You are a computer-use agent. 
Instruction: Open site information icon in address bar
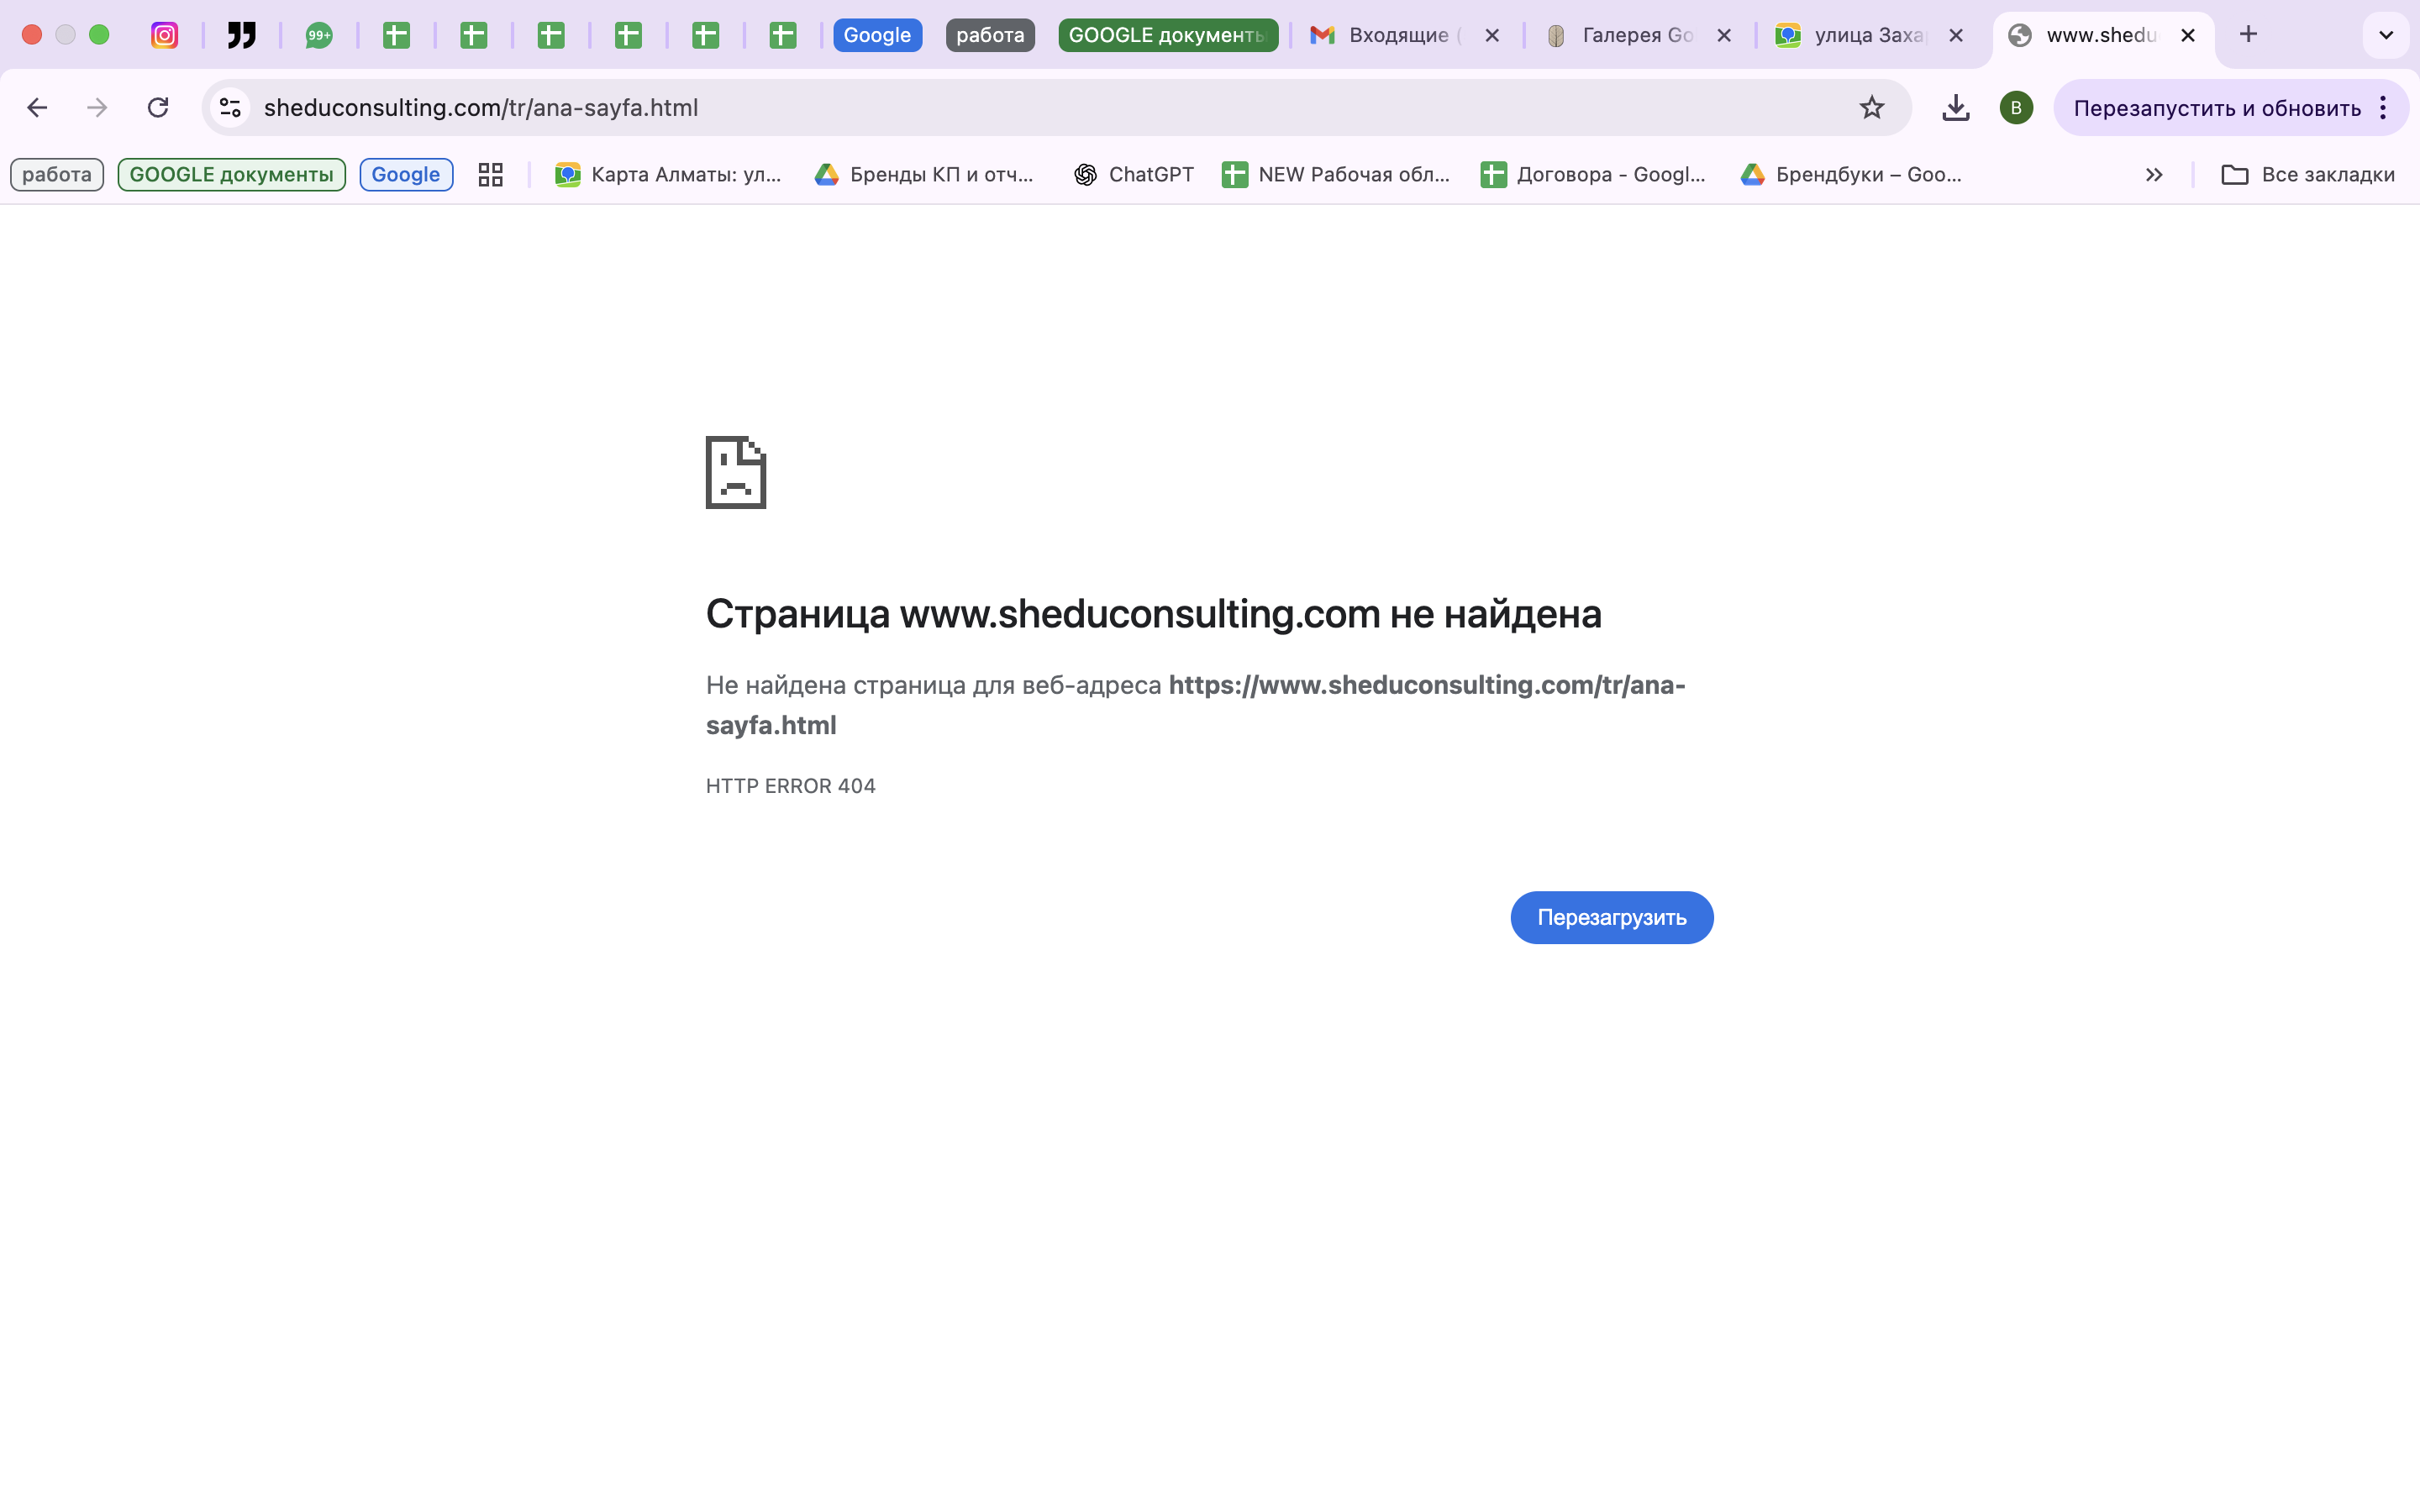coord(230,107)
